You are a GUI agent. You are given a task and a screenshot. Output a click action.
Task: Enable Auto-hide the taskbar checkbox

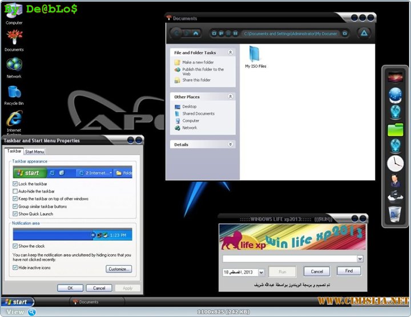(15, 192)
